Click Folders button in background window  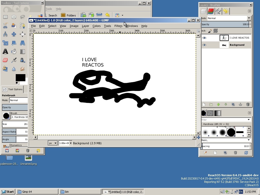(68, 15)
